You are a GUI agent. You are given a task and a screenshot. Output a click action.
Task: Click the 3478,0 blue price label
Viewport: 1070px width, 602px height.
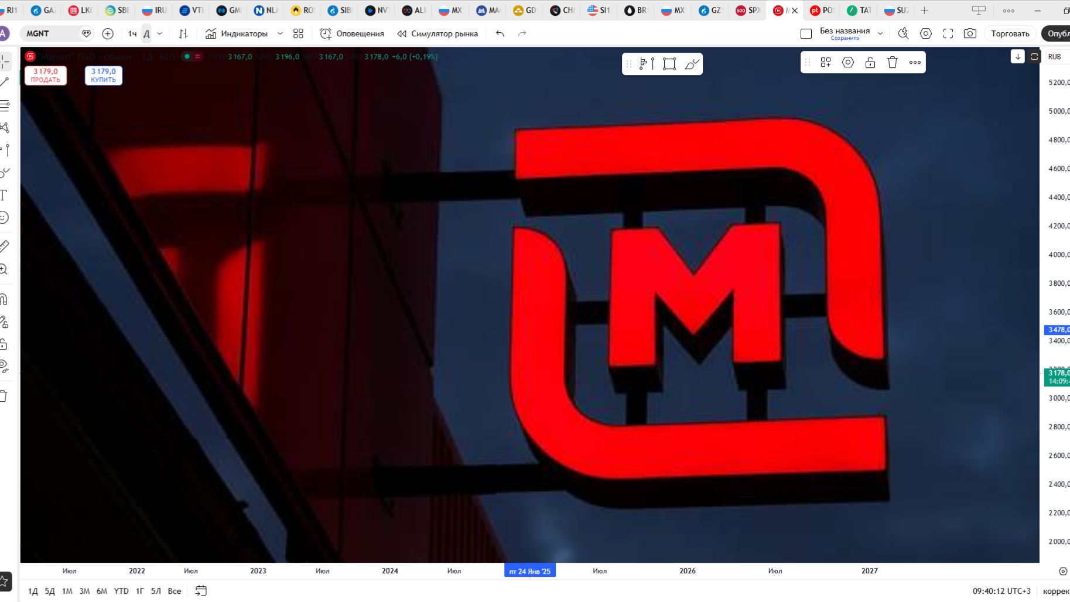point(1058,330)
